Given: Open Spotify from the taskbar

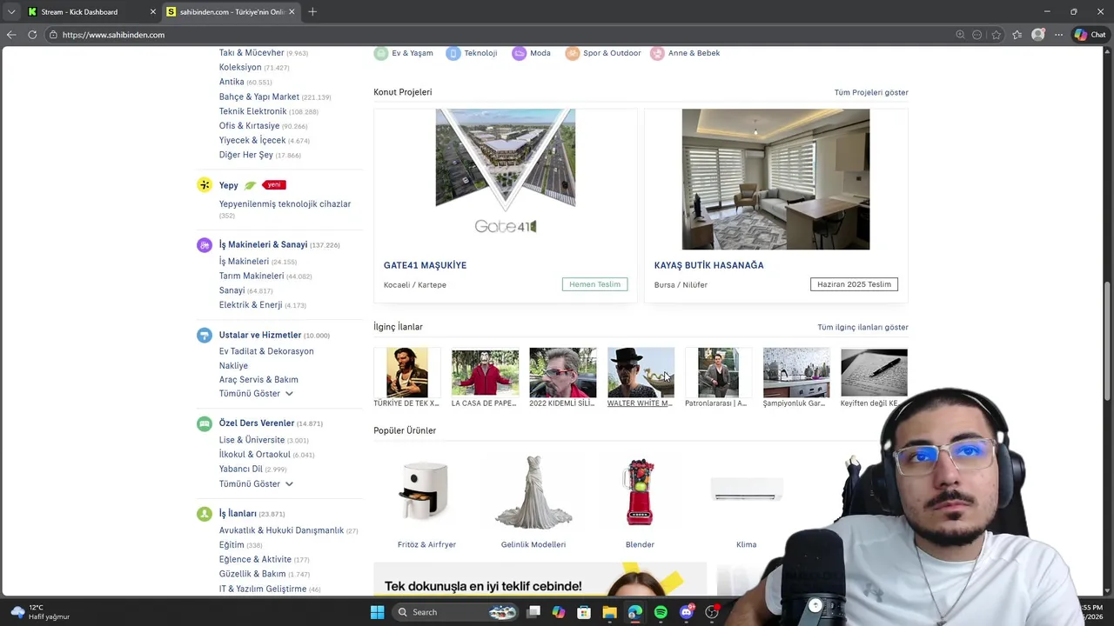Looking at the screenshot, I should pos(661,612).
